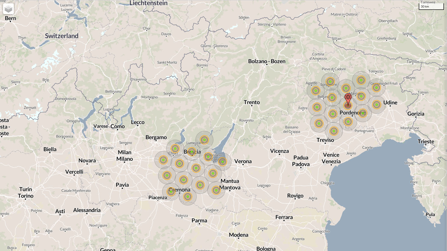Select the Venice Venezia label

pos(331,158)
